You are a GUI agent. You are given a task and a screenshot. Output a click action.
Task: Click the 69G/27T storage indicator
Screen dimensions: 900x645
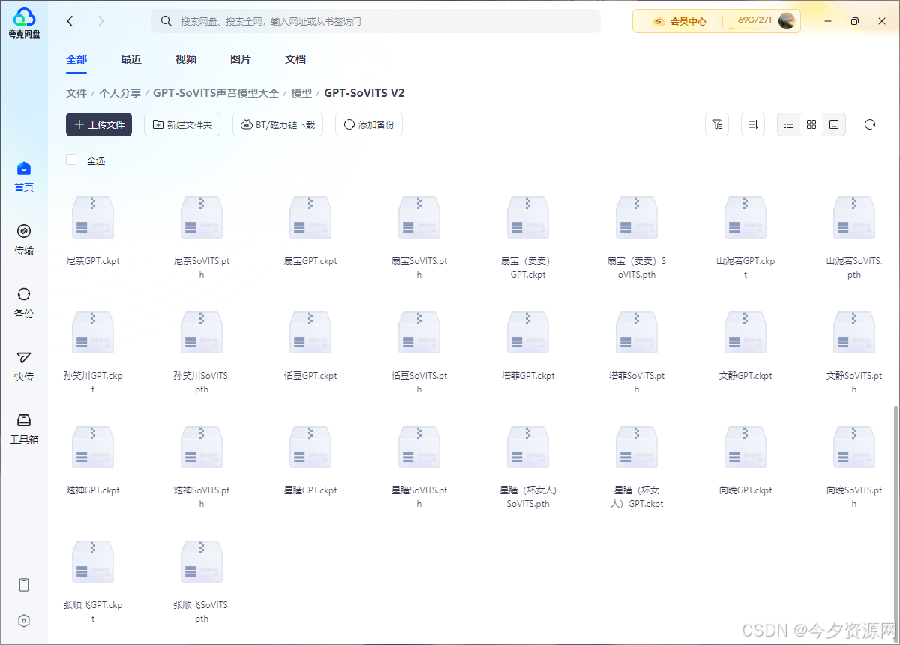pyautogui.click(x=754, y=20)
